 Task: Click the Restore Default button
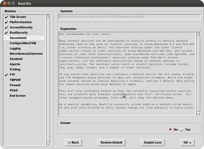[x=112, y=143]
